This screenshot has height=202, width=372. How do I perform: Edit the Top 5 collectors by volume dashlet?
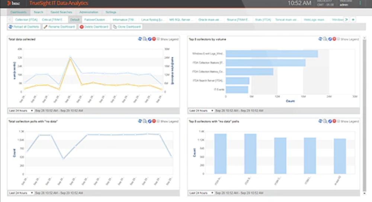330,39
